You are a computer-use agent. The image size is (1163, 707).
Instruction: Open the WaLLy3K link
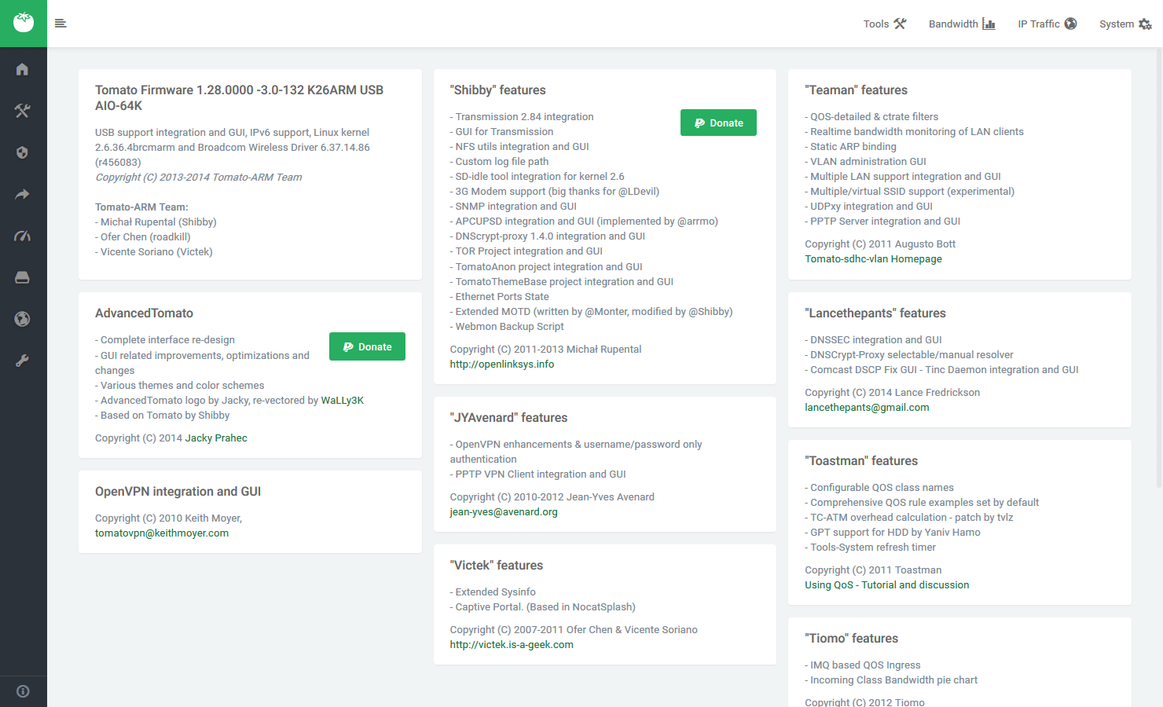pos(343,401)
